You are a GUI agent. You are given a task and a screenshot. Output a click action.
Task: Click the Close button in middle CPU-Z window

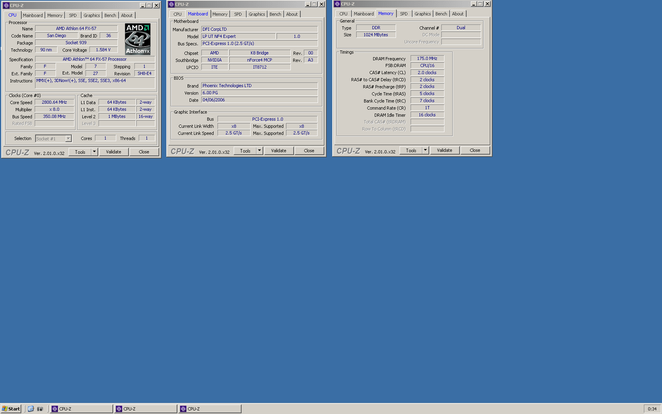309,151
